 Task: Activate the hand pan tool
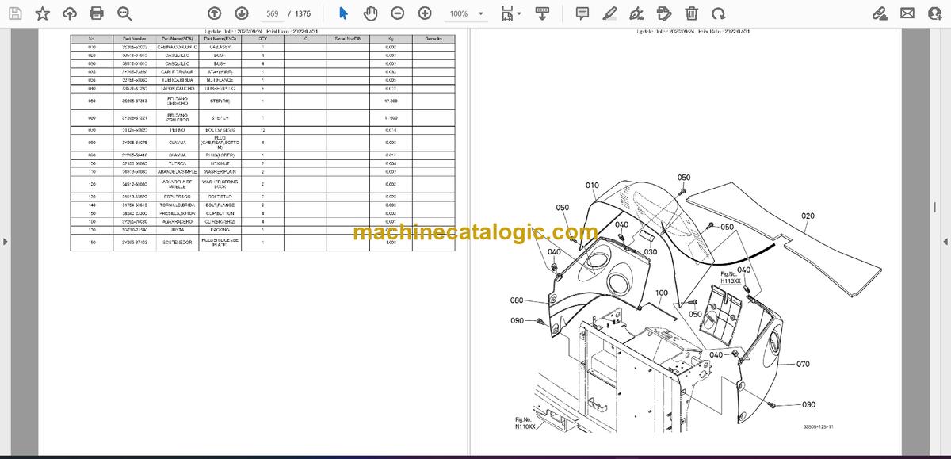(370, 13)
